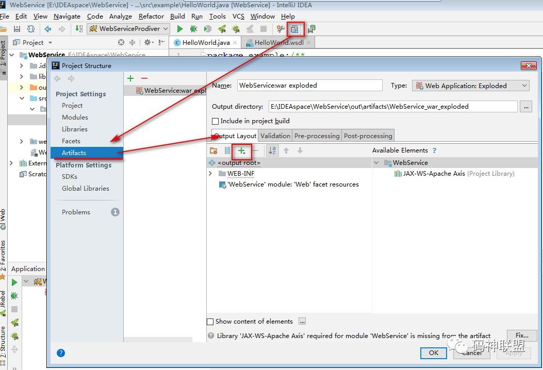Enable Include in project build checkbox

coord(216,121)
